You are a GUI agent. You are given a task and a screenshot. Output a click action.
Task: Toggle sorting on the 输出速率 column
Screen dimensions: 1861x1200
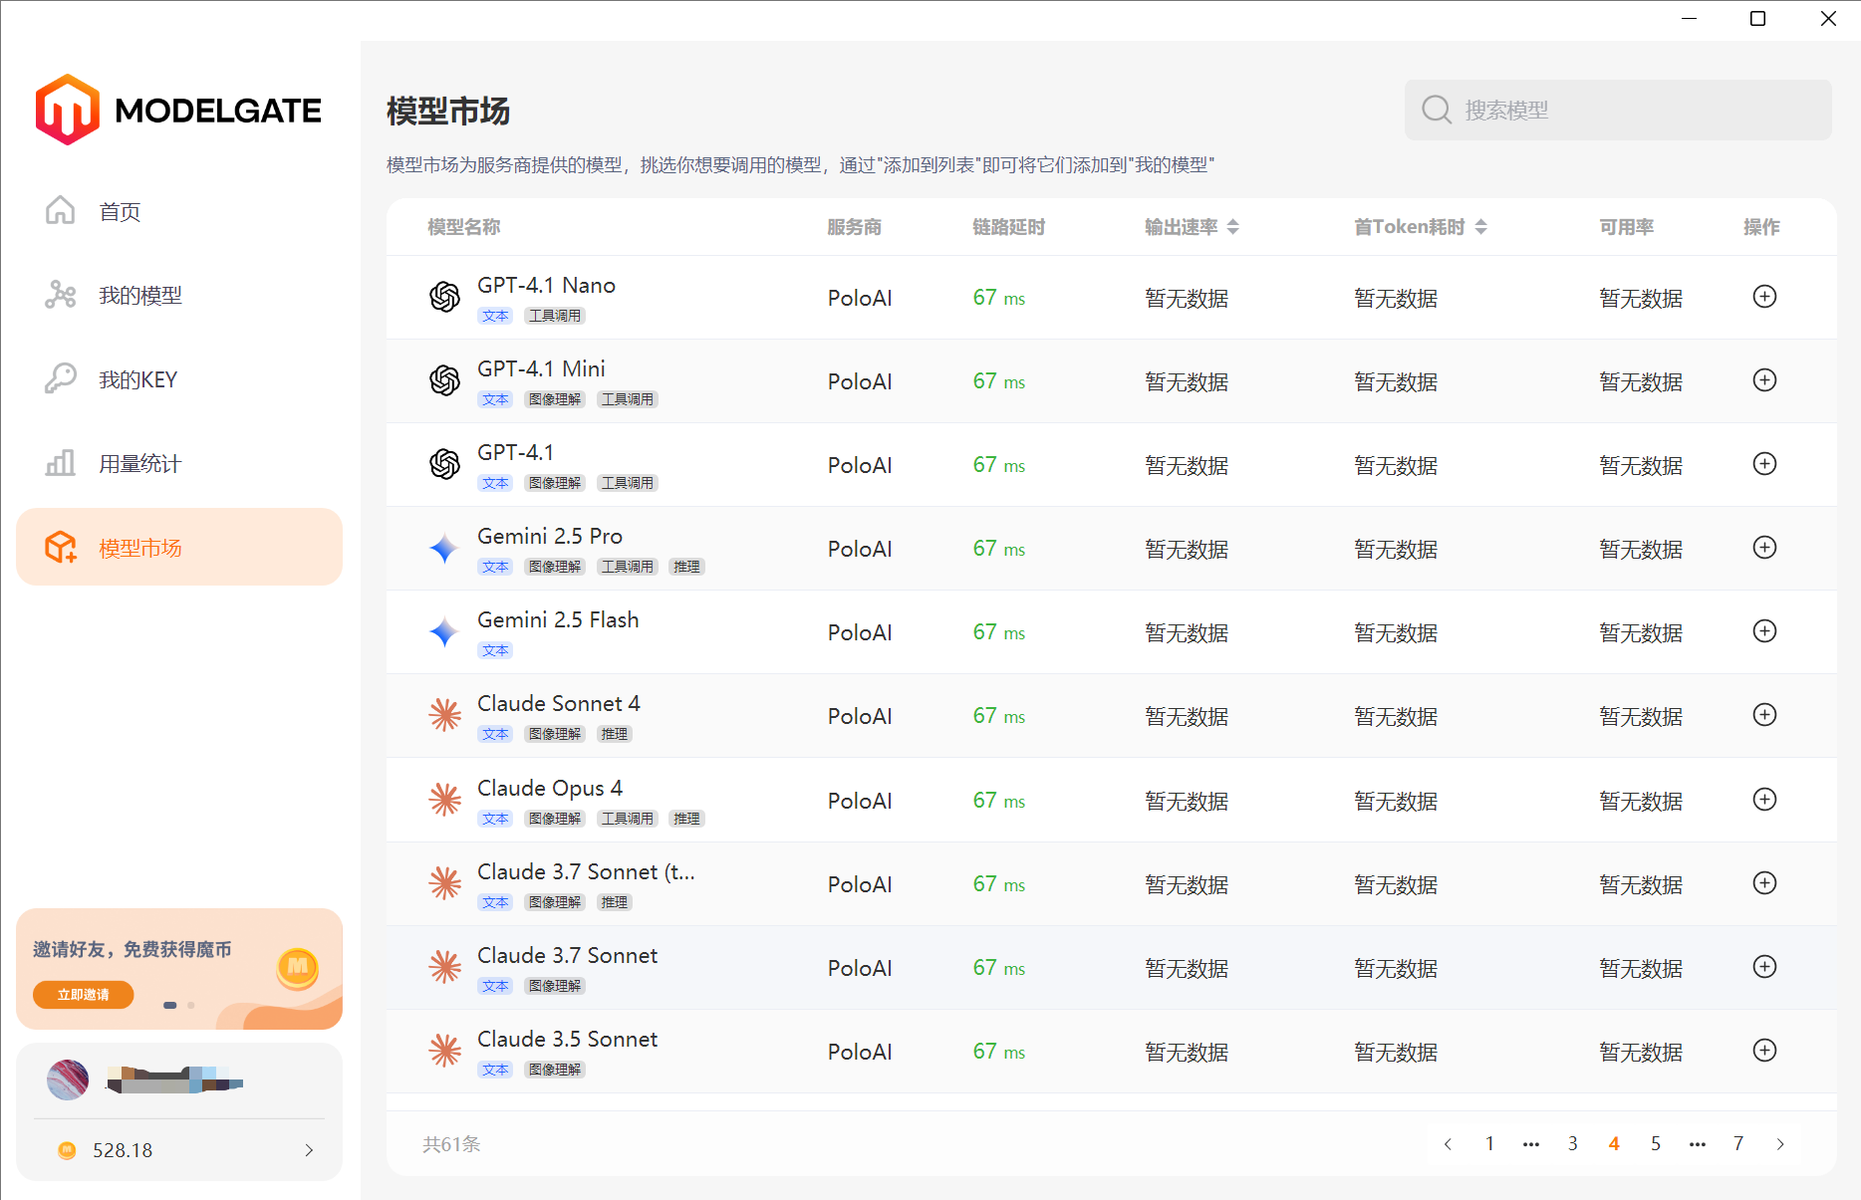tap(1234, 226)
